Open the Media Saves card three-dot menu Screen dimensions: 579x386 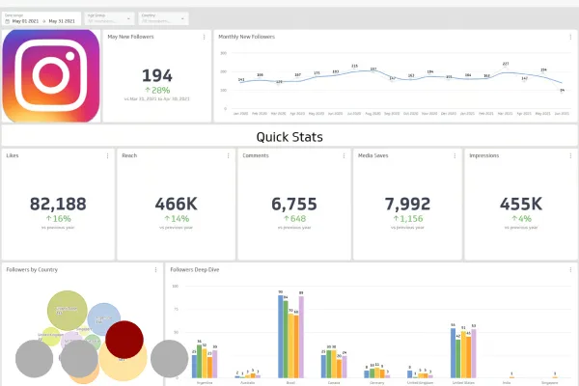(x=455, y=156)
